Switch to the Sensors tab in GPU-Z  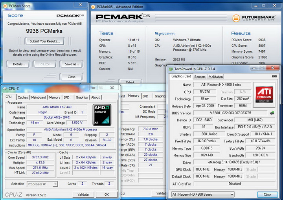click(x=200, y=77)
